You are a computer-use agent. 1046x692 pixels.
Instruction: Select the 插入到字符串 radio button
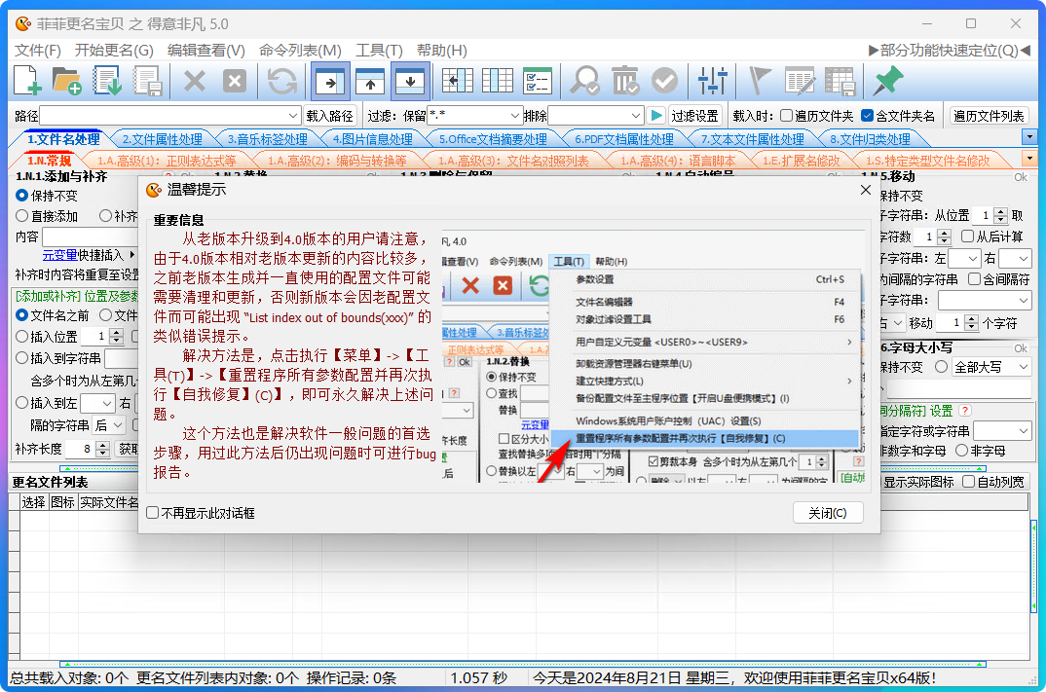pyautogui.click(x=21, y=358)
